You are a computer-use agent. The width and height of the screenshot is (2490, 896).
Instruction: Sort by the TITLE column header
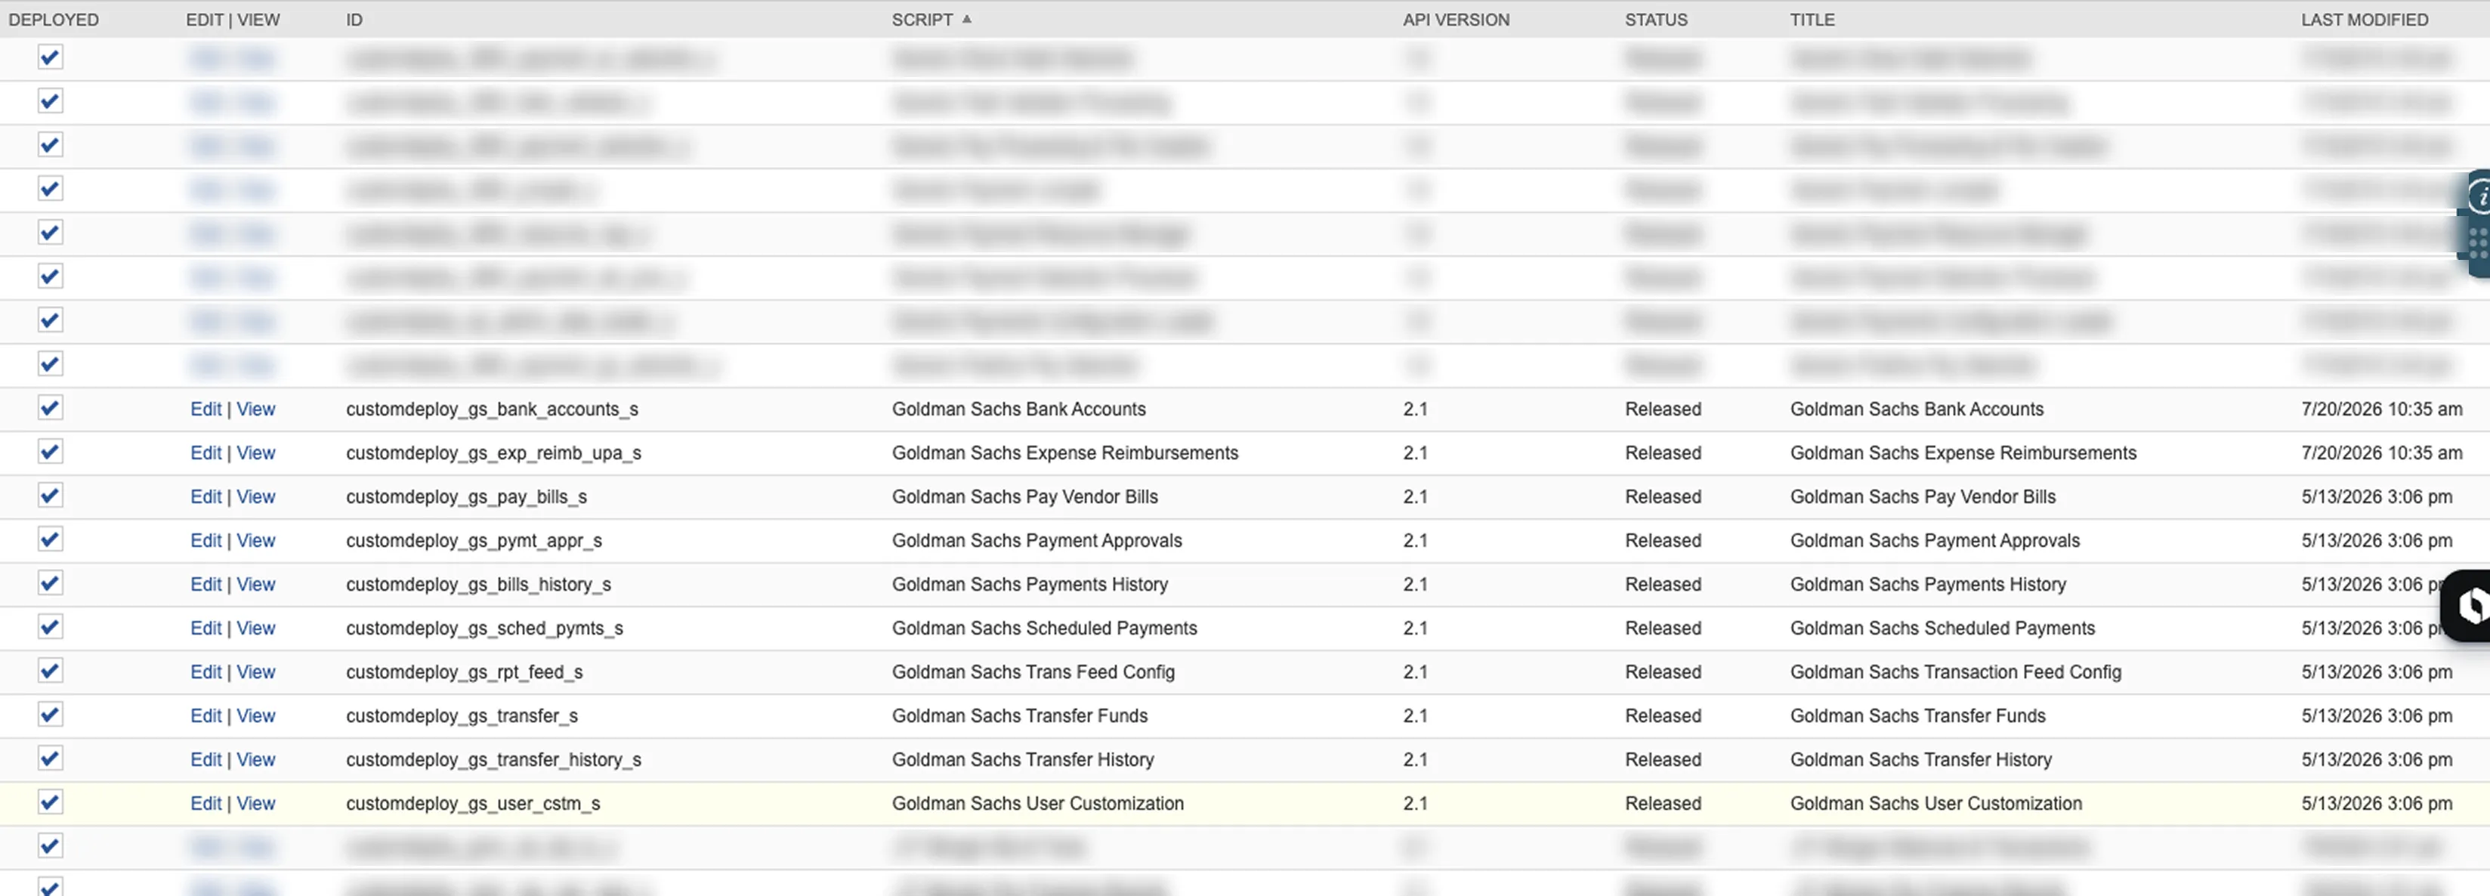click(1812, 20)
